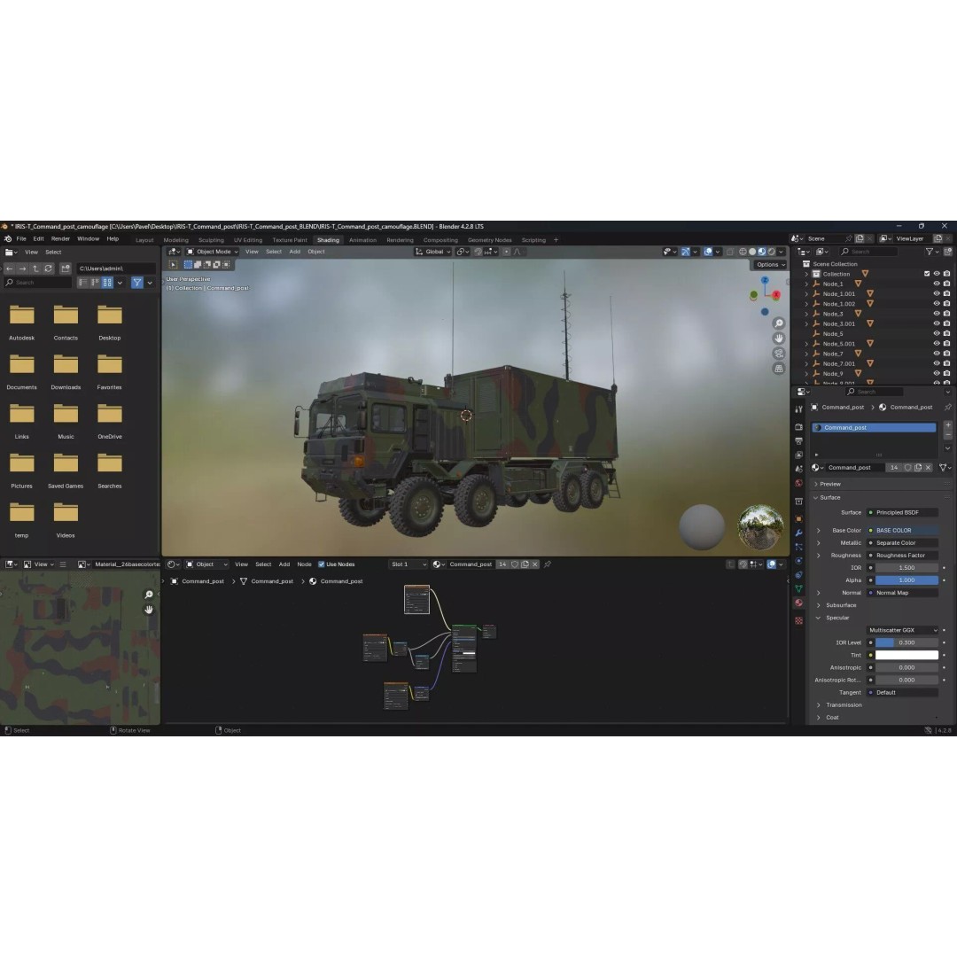Open the Multiscatter GGX distribution dropdown
The height and width of the screenshot is (957, 957).
[x=903, y=630]
